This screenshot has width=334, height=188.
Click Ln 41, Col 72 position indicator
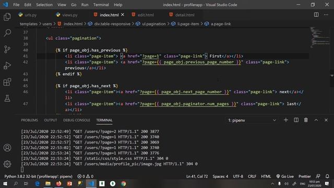pos(197,177)
